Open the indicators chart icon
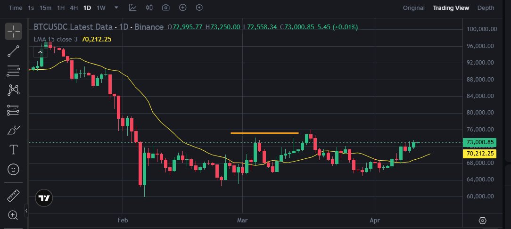Viewport: 511px width, 229px height. [132, 8]
